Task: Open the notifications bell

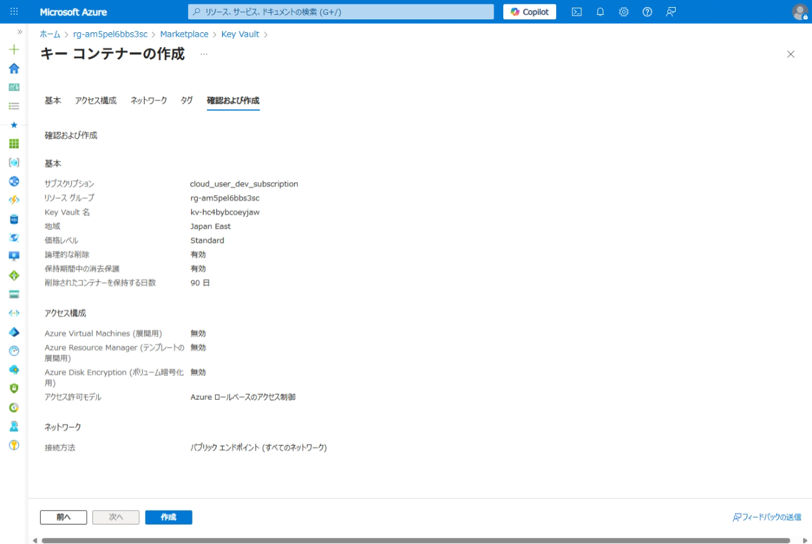Action: 600,12
